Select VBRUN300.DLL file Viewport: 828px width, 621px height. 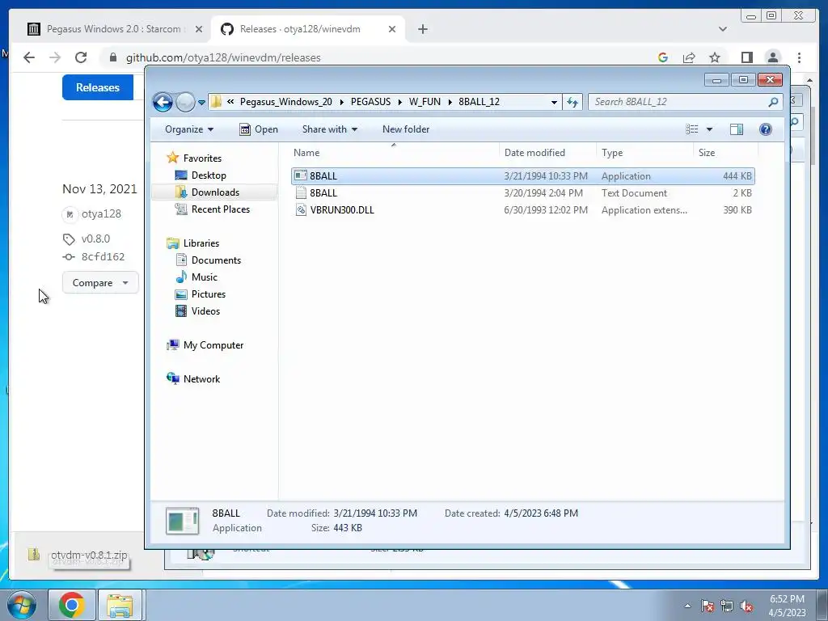(x=523, y=210)
